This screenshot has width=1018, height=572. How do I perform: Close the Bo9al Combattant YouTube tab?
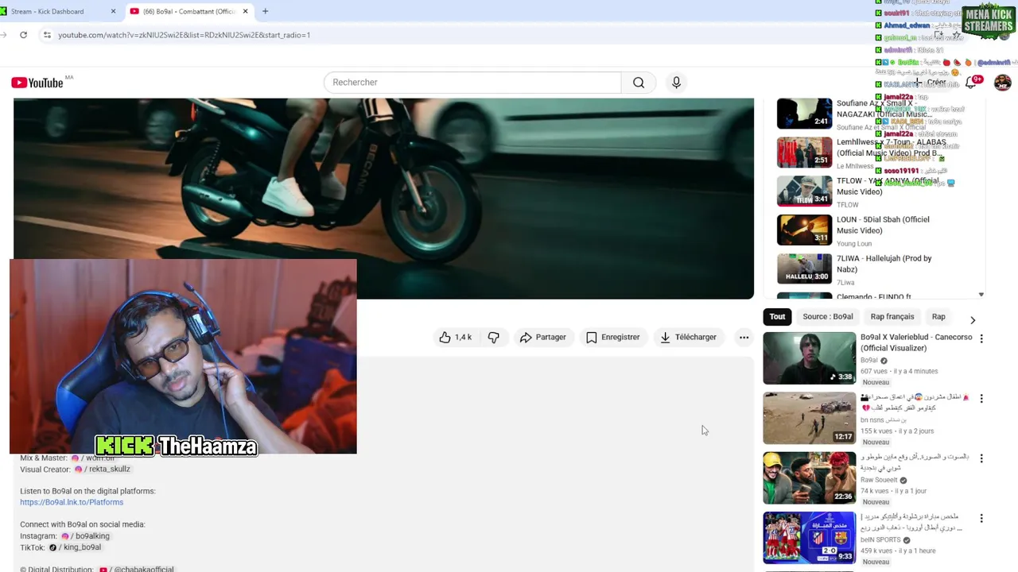tap(245, 11)
